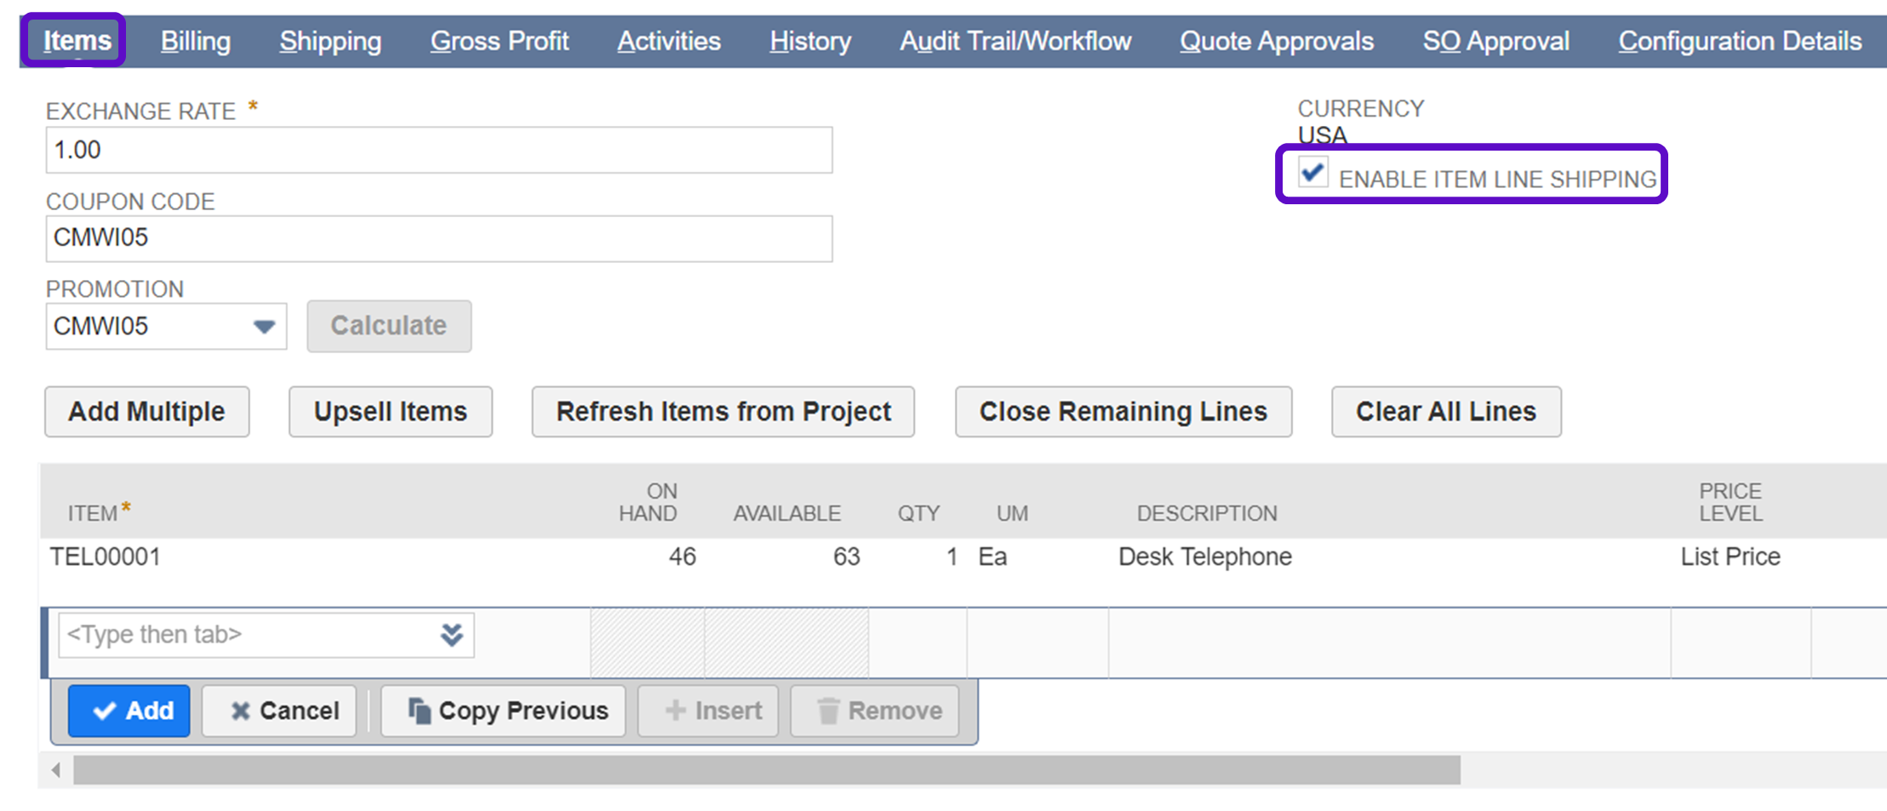The width and height of the screenshot is (1887, 811).
Task: Click the Add Multiple button
Action: tap(146, 412)
